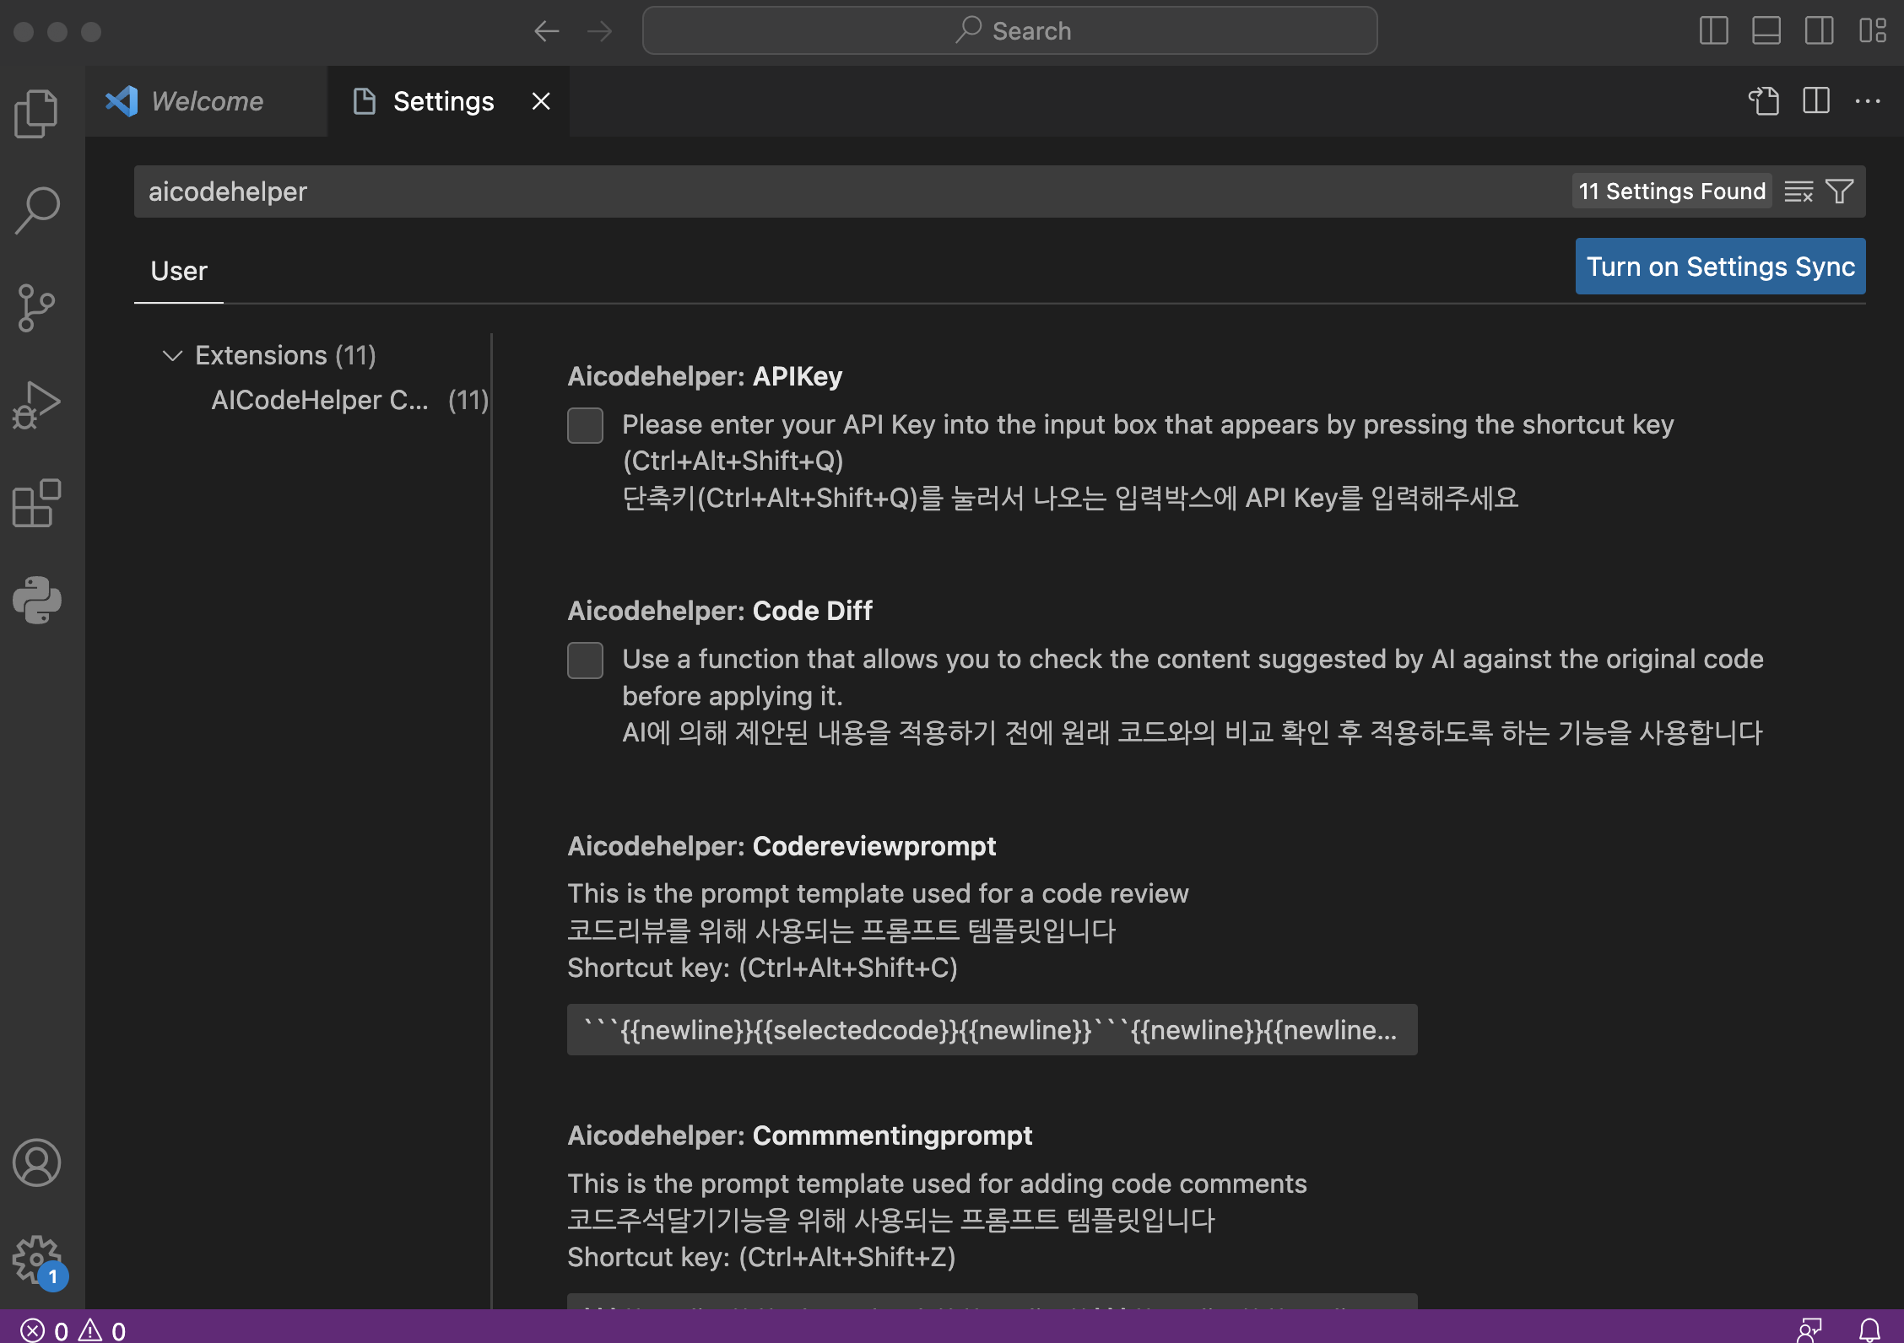The image size is (1904, 1343).
Task: Enable the Aicodehelper APIKey checkbox
Action: [x=585, y=425]
